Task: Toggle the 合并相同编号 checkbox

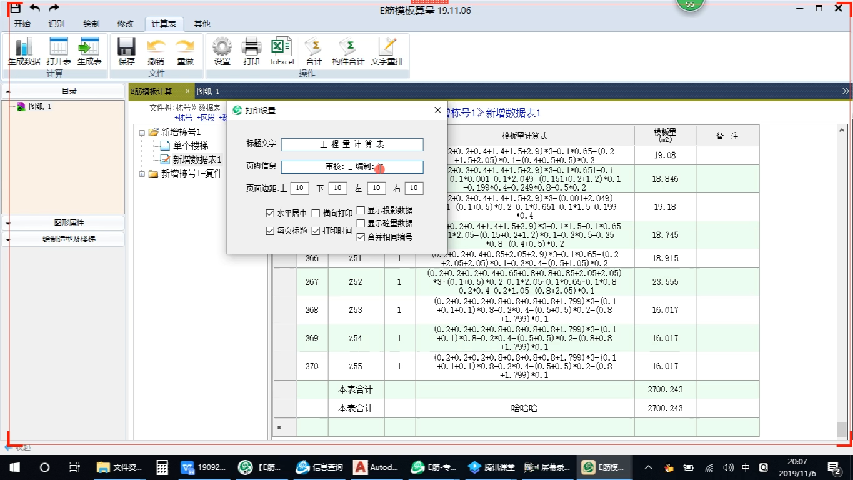Action: (x=361, y=237)
